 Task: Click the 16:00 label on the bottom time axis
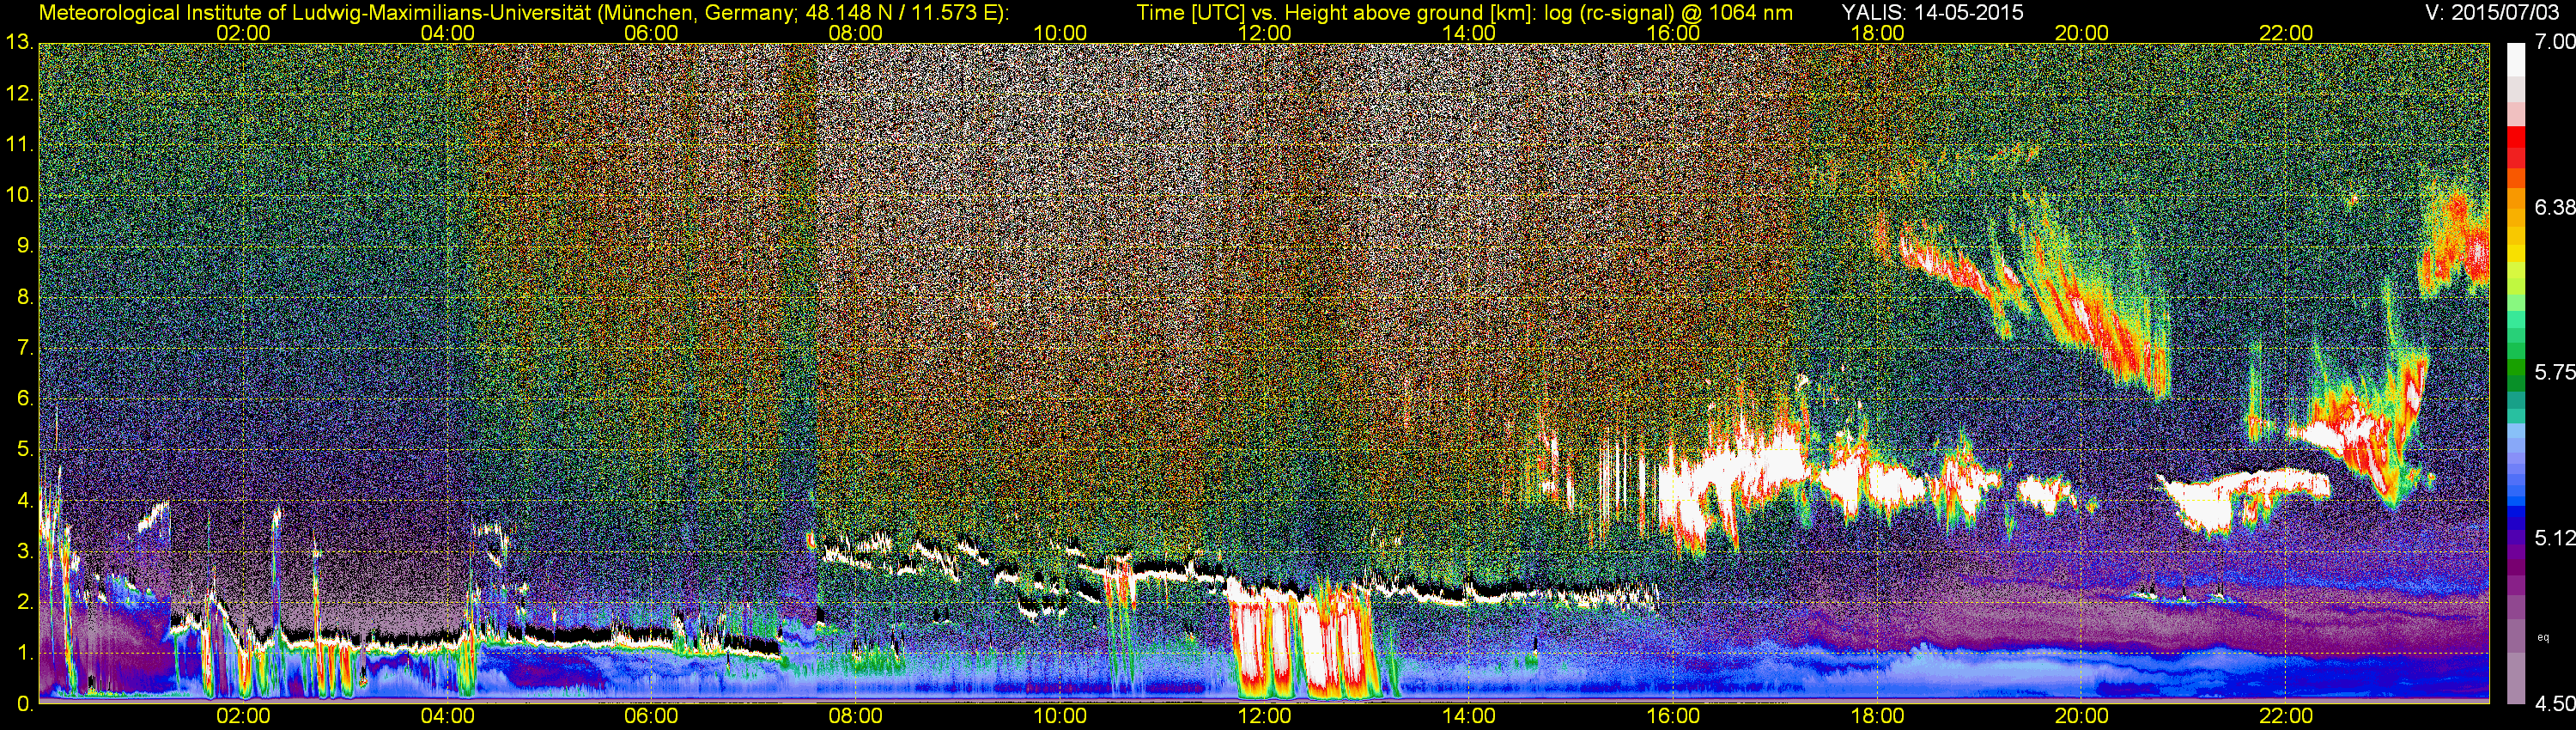coord(1673,716)
